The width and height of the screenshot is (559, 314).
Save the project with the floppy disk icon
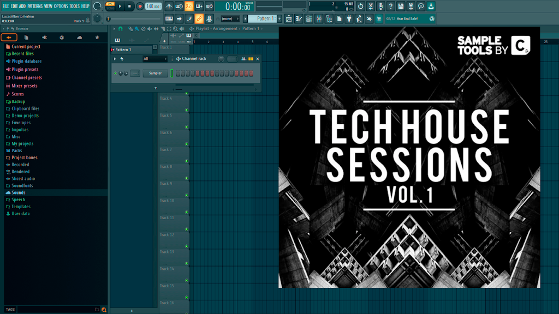tap(401, 6)
